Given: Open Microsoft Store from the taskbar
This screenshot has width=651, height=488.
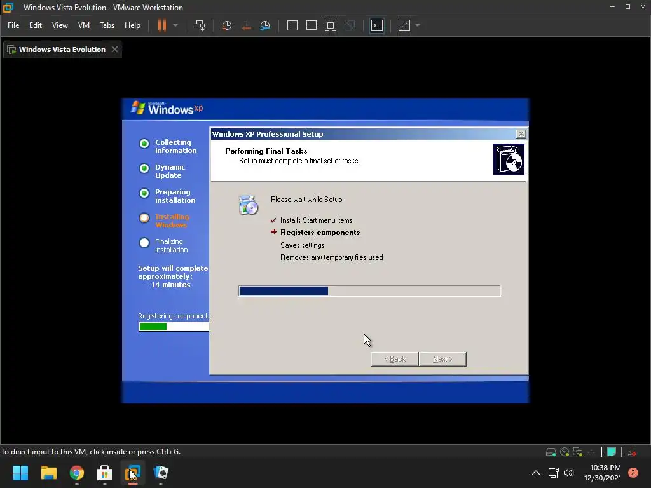Looking at the screenshot, I should click(105, 473).
